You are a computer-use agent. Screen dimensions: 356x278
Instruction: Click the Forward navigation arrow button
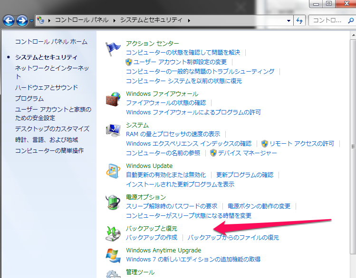pos(22,20)
